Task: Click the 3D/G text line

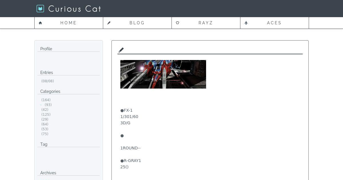Action: [x=125, y=123]
